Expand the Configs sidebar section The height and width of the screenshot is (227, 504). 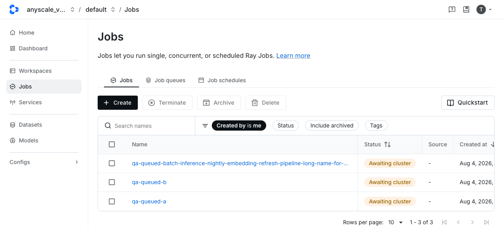(x=44, y=162)
